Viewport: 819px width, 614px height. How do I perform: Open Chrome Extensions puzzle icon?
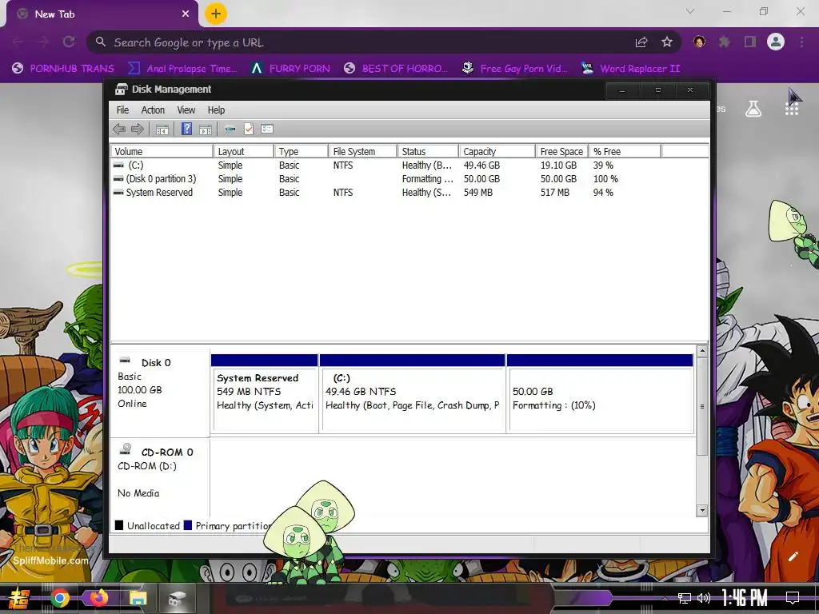click(725, 42)
